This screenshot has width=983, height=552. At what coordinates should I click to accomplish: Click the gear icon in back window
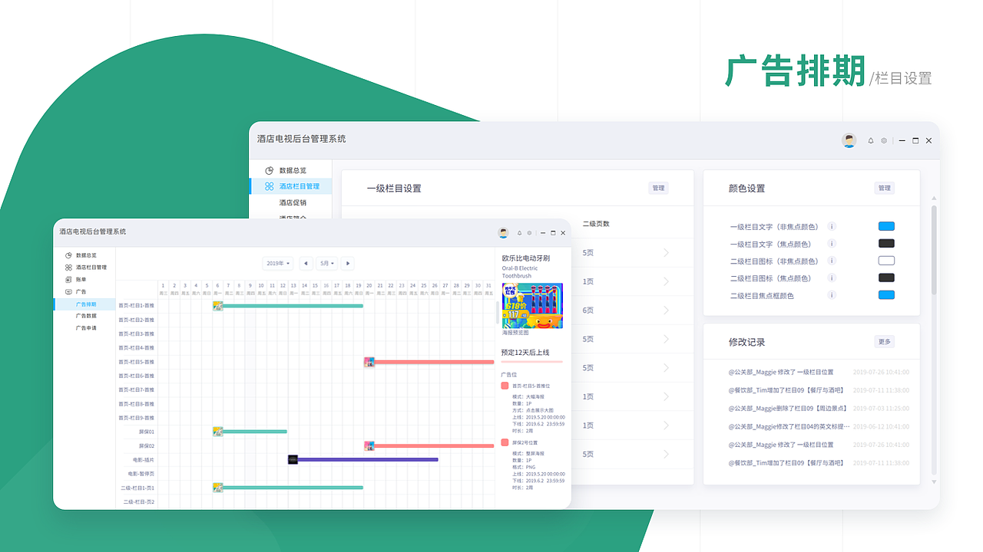[x=884, y=141]
